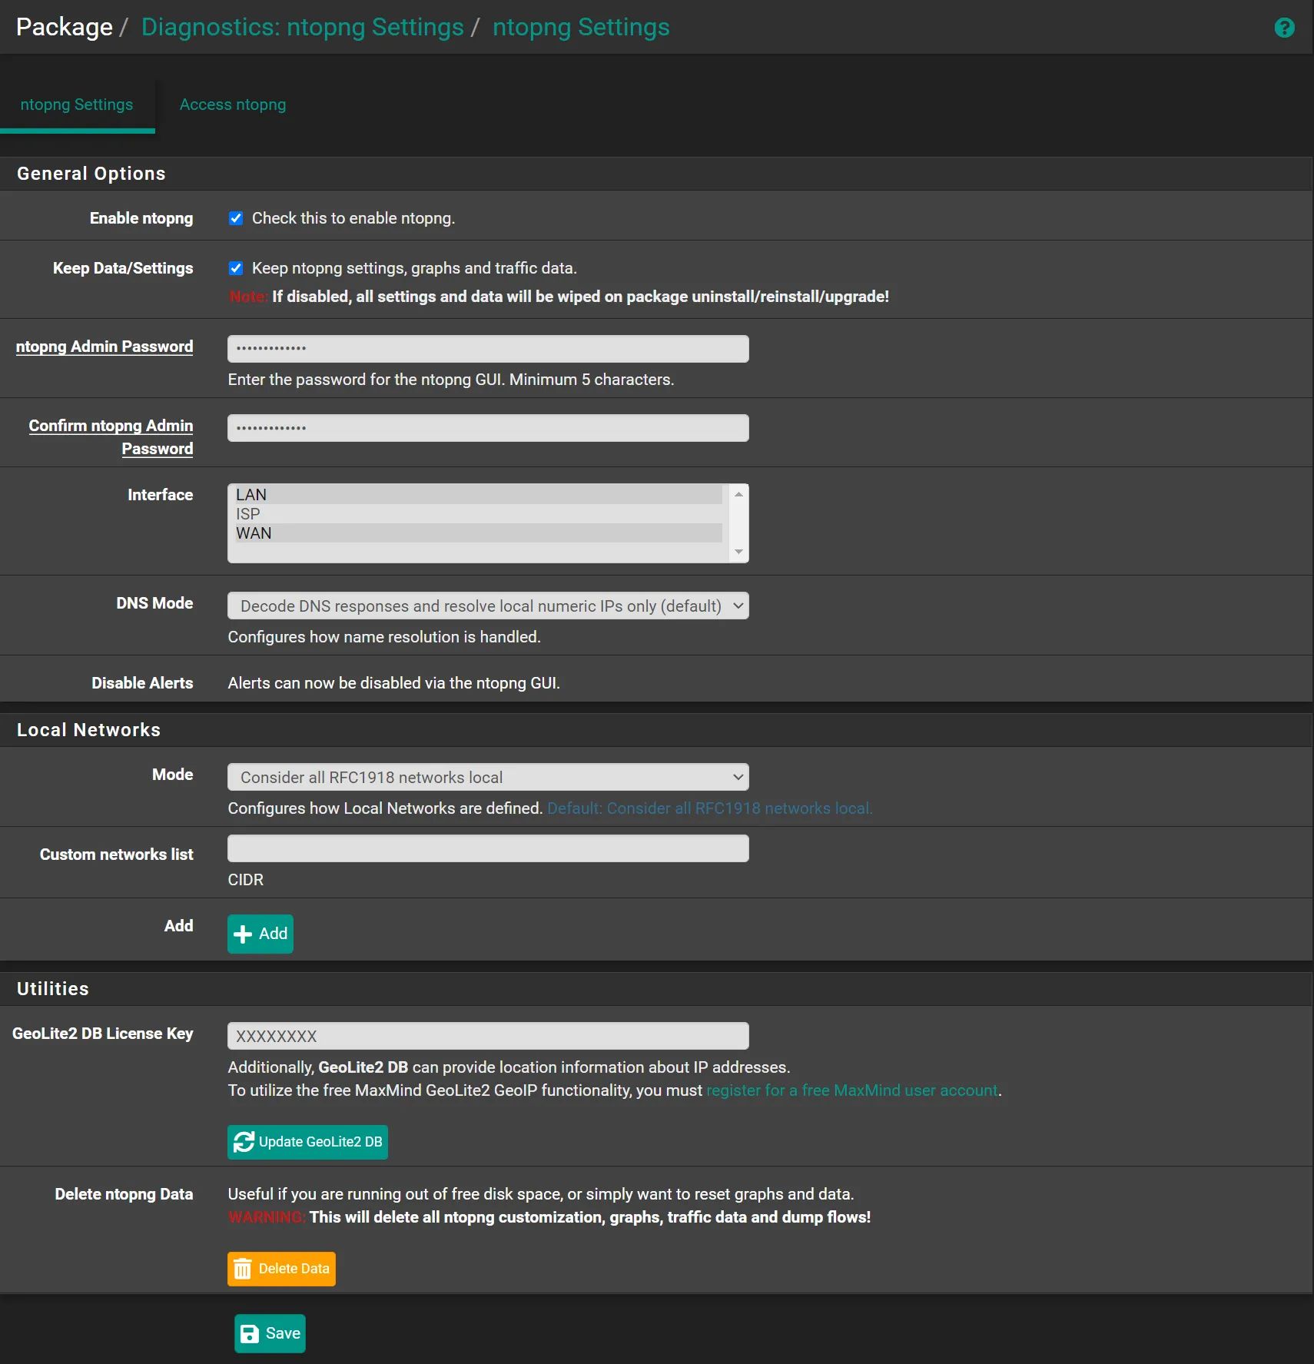
Task: Focus the GeoLite2 DB License Key field
Action: [487, 1036]
